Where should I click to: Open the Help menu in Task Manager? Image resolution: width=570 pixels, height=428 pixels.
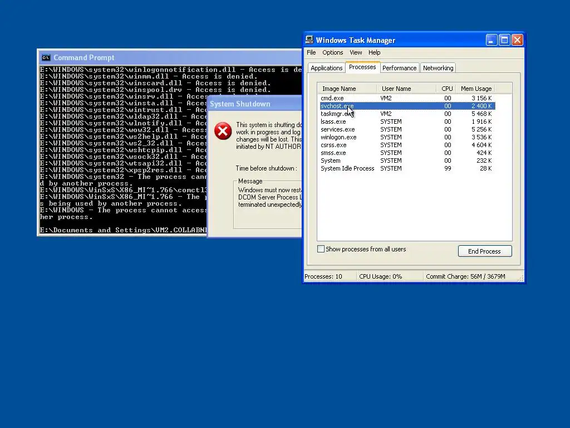coord(374,52)
